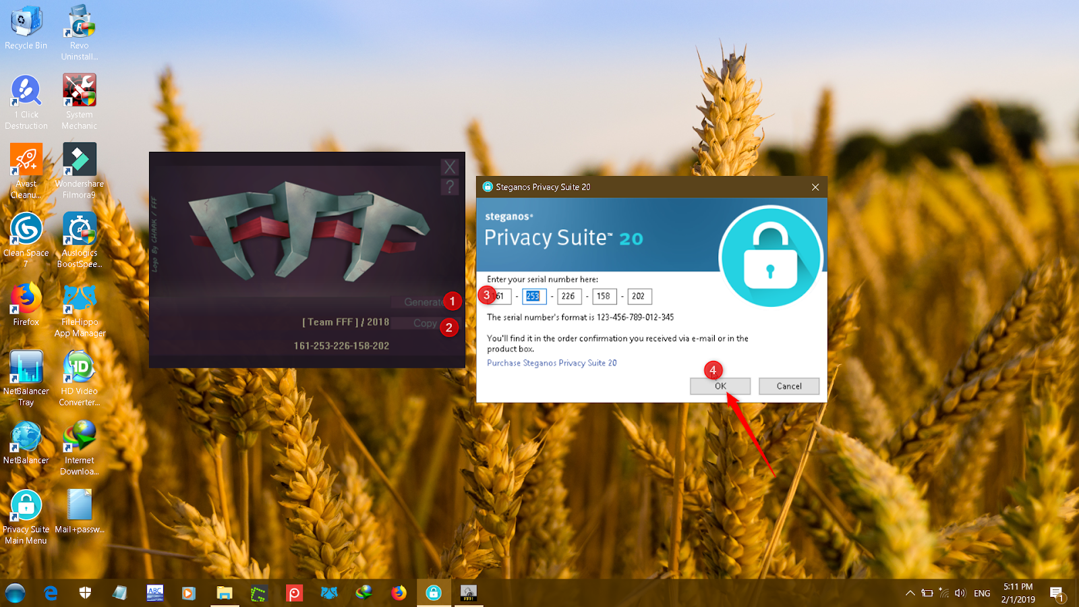Image resolution: width=1079 pixels, height=607 pixels.
Task: Select the Mail+passw file on the desktop
Action: (x=80, y=512)
